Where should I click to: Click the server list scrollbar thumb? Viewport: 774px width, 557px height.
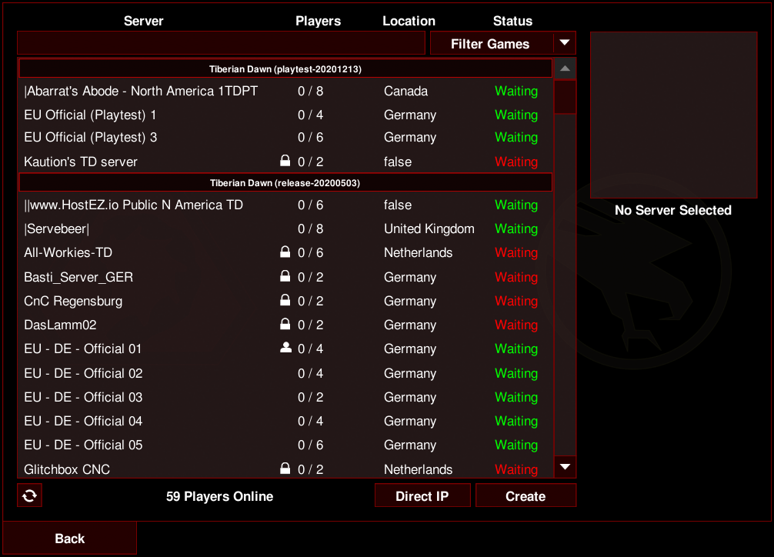tap(565, 97)
